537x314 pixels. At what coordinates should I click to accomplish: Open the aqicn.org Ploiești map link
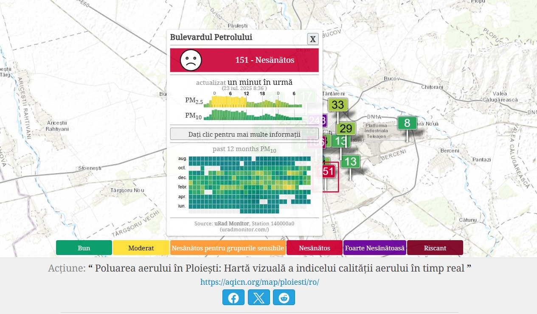click(x=259, y=282)
